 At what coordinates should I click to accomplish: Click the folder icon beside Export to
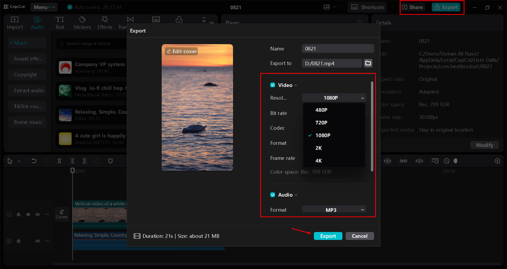[x=368, y=63]
